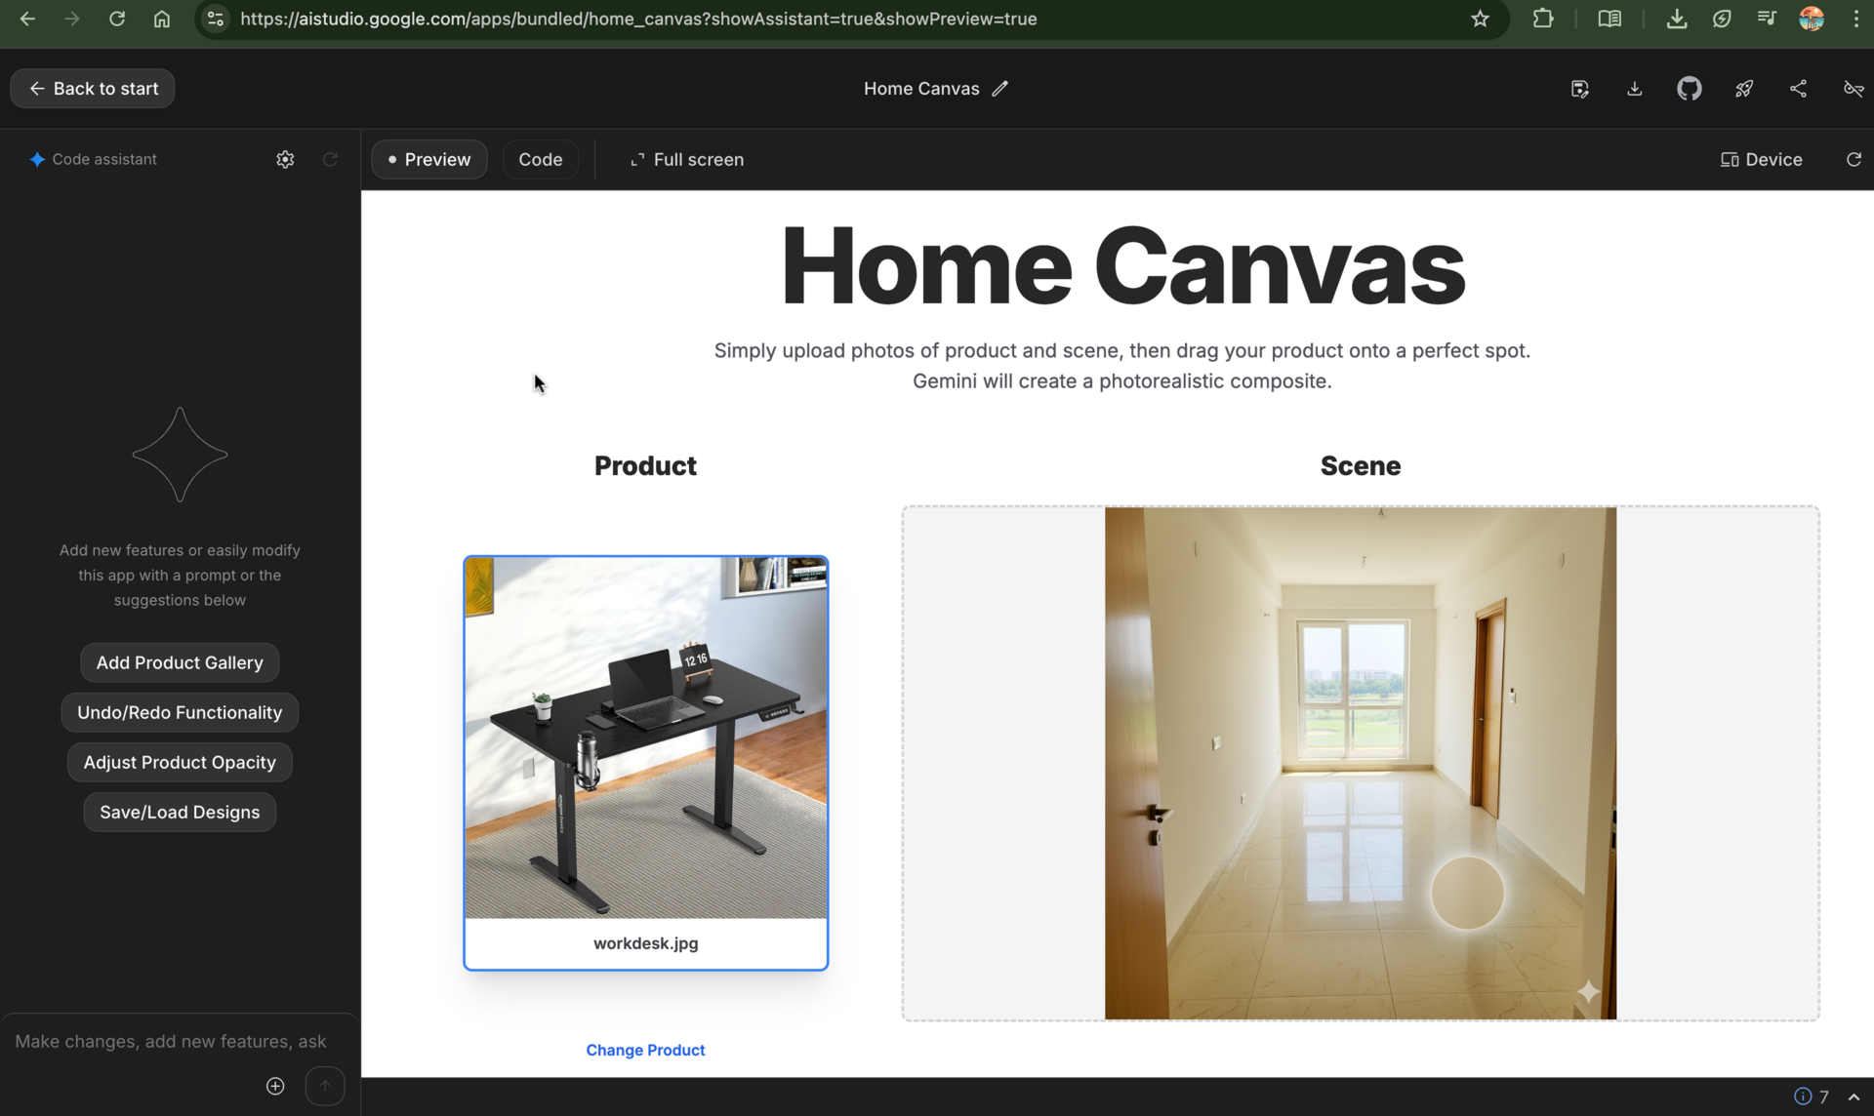Open the GitHub integration icon
This screenshot has height=1116, width=1874.
click(1690, 88)
